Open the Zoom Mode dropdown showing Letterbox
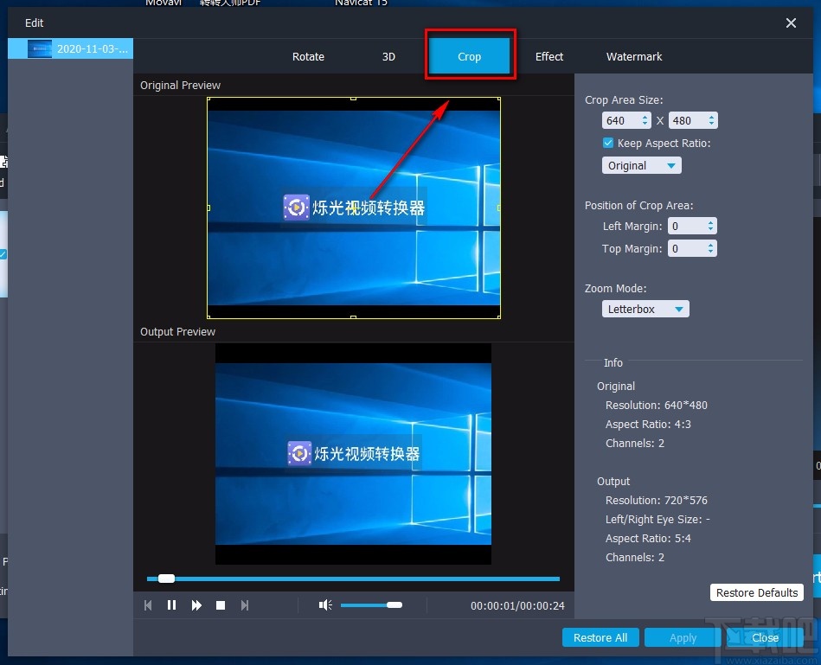Viewport: 821px width, 665px height. point(645,309)
